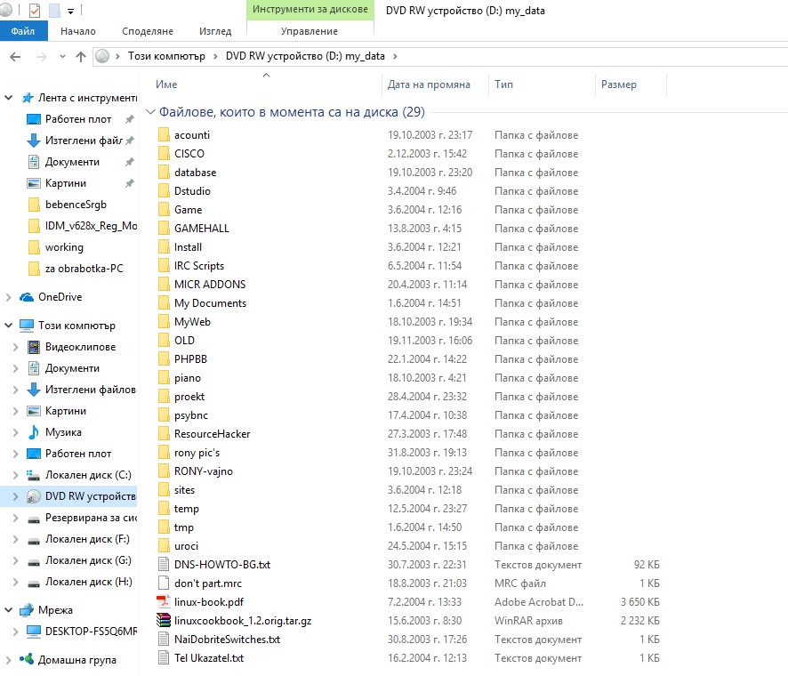Image resolution: width=788 pixels, height=676 pixels.
Task: Open the quick access toolbar dropdown arrow
Action: coord(70,12)
